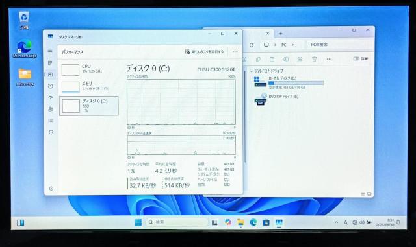Open App history page in Task Manager
Image resolution: width=416 pixels, height=247 pixels.
click(51, 86)
